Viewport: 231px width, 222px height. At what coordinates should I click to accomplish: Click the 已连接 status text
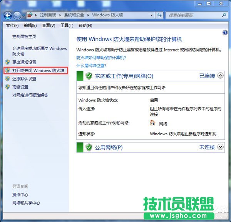pos(207,76)
